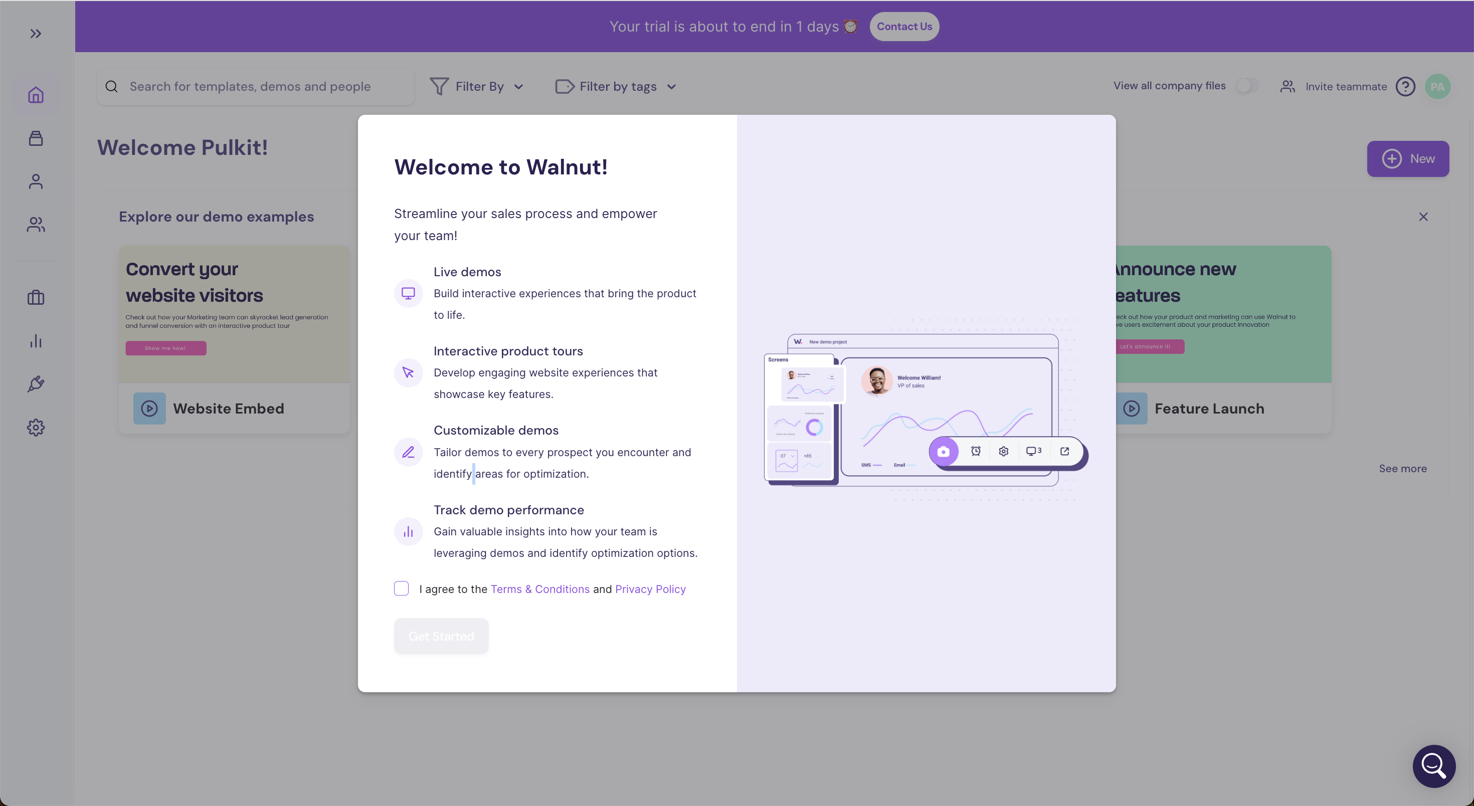Open the briefcase icon in the sidebar

click(x=36, y=297)
